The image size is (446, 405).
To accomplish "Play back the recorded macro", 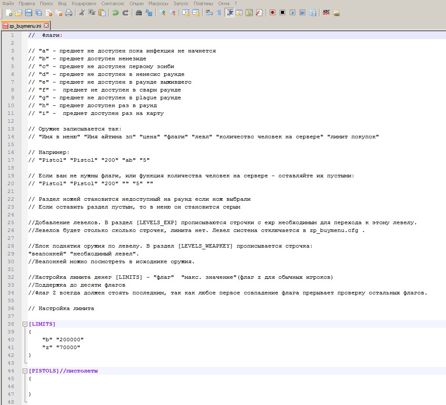I will pyautogui.click(x=292, y=13).
